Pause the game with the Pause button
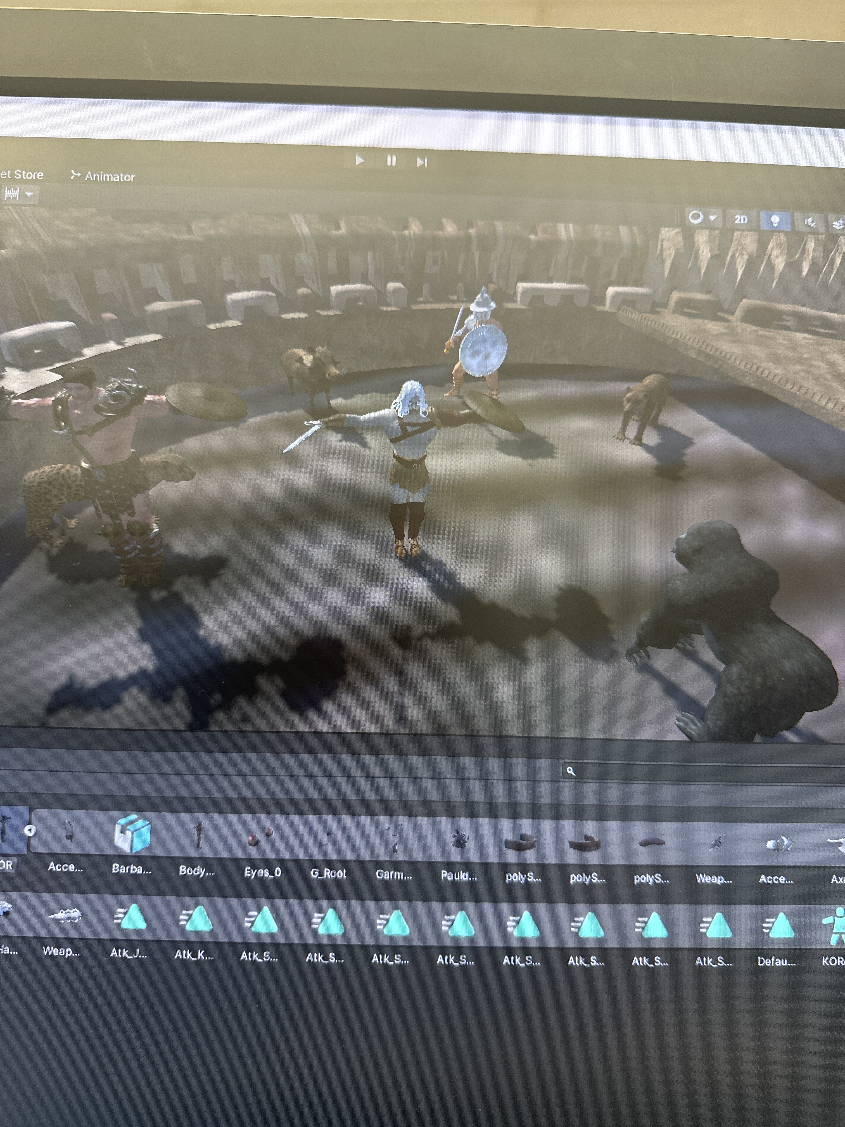 click(391, 162)
